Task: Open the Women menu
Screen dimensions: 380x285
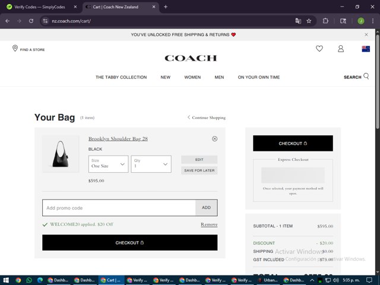Action: [192, 77]
